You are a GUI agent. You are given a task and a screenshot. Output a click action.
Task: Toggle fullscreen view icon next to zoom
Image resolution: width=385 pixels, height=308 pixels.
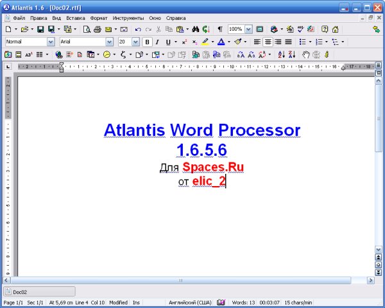259,30
